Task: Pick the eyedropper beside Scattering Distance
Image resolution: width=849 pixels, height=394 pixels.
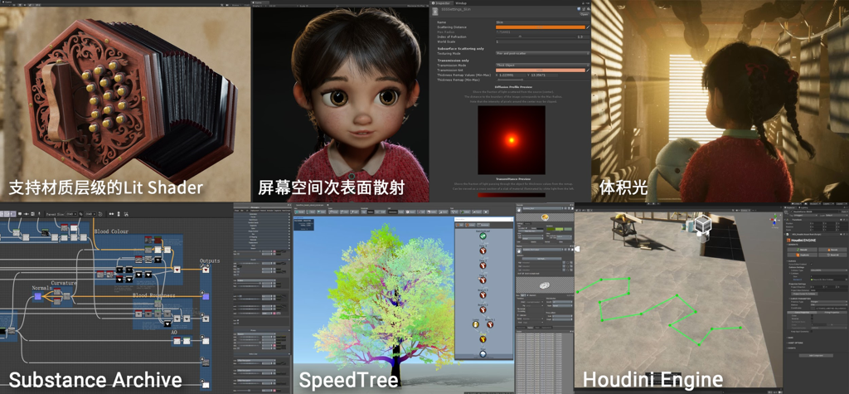Action: (588, 27)
